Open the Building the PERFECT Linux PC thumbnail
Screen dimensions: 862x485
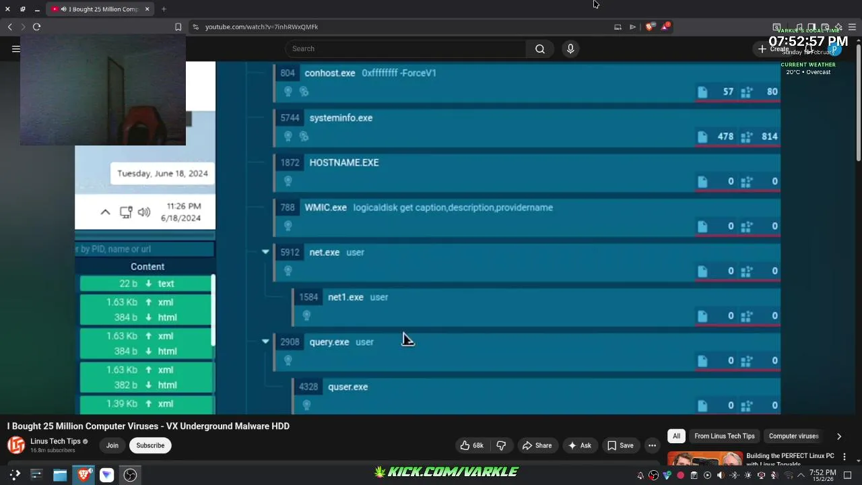pos(704,458)
